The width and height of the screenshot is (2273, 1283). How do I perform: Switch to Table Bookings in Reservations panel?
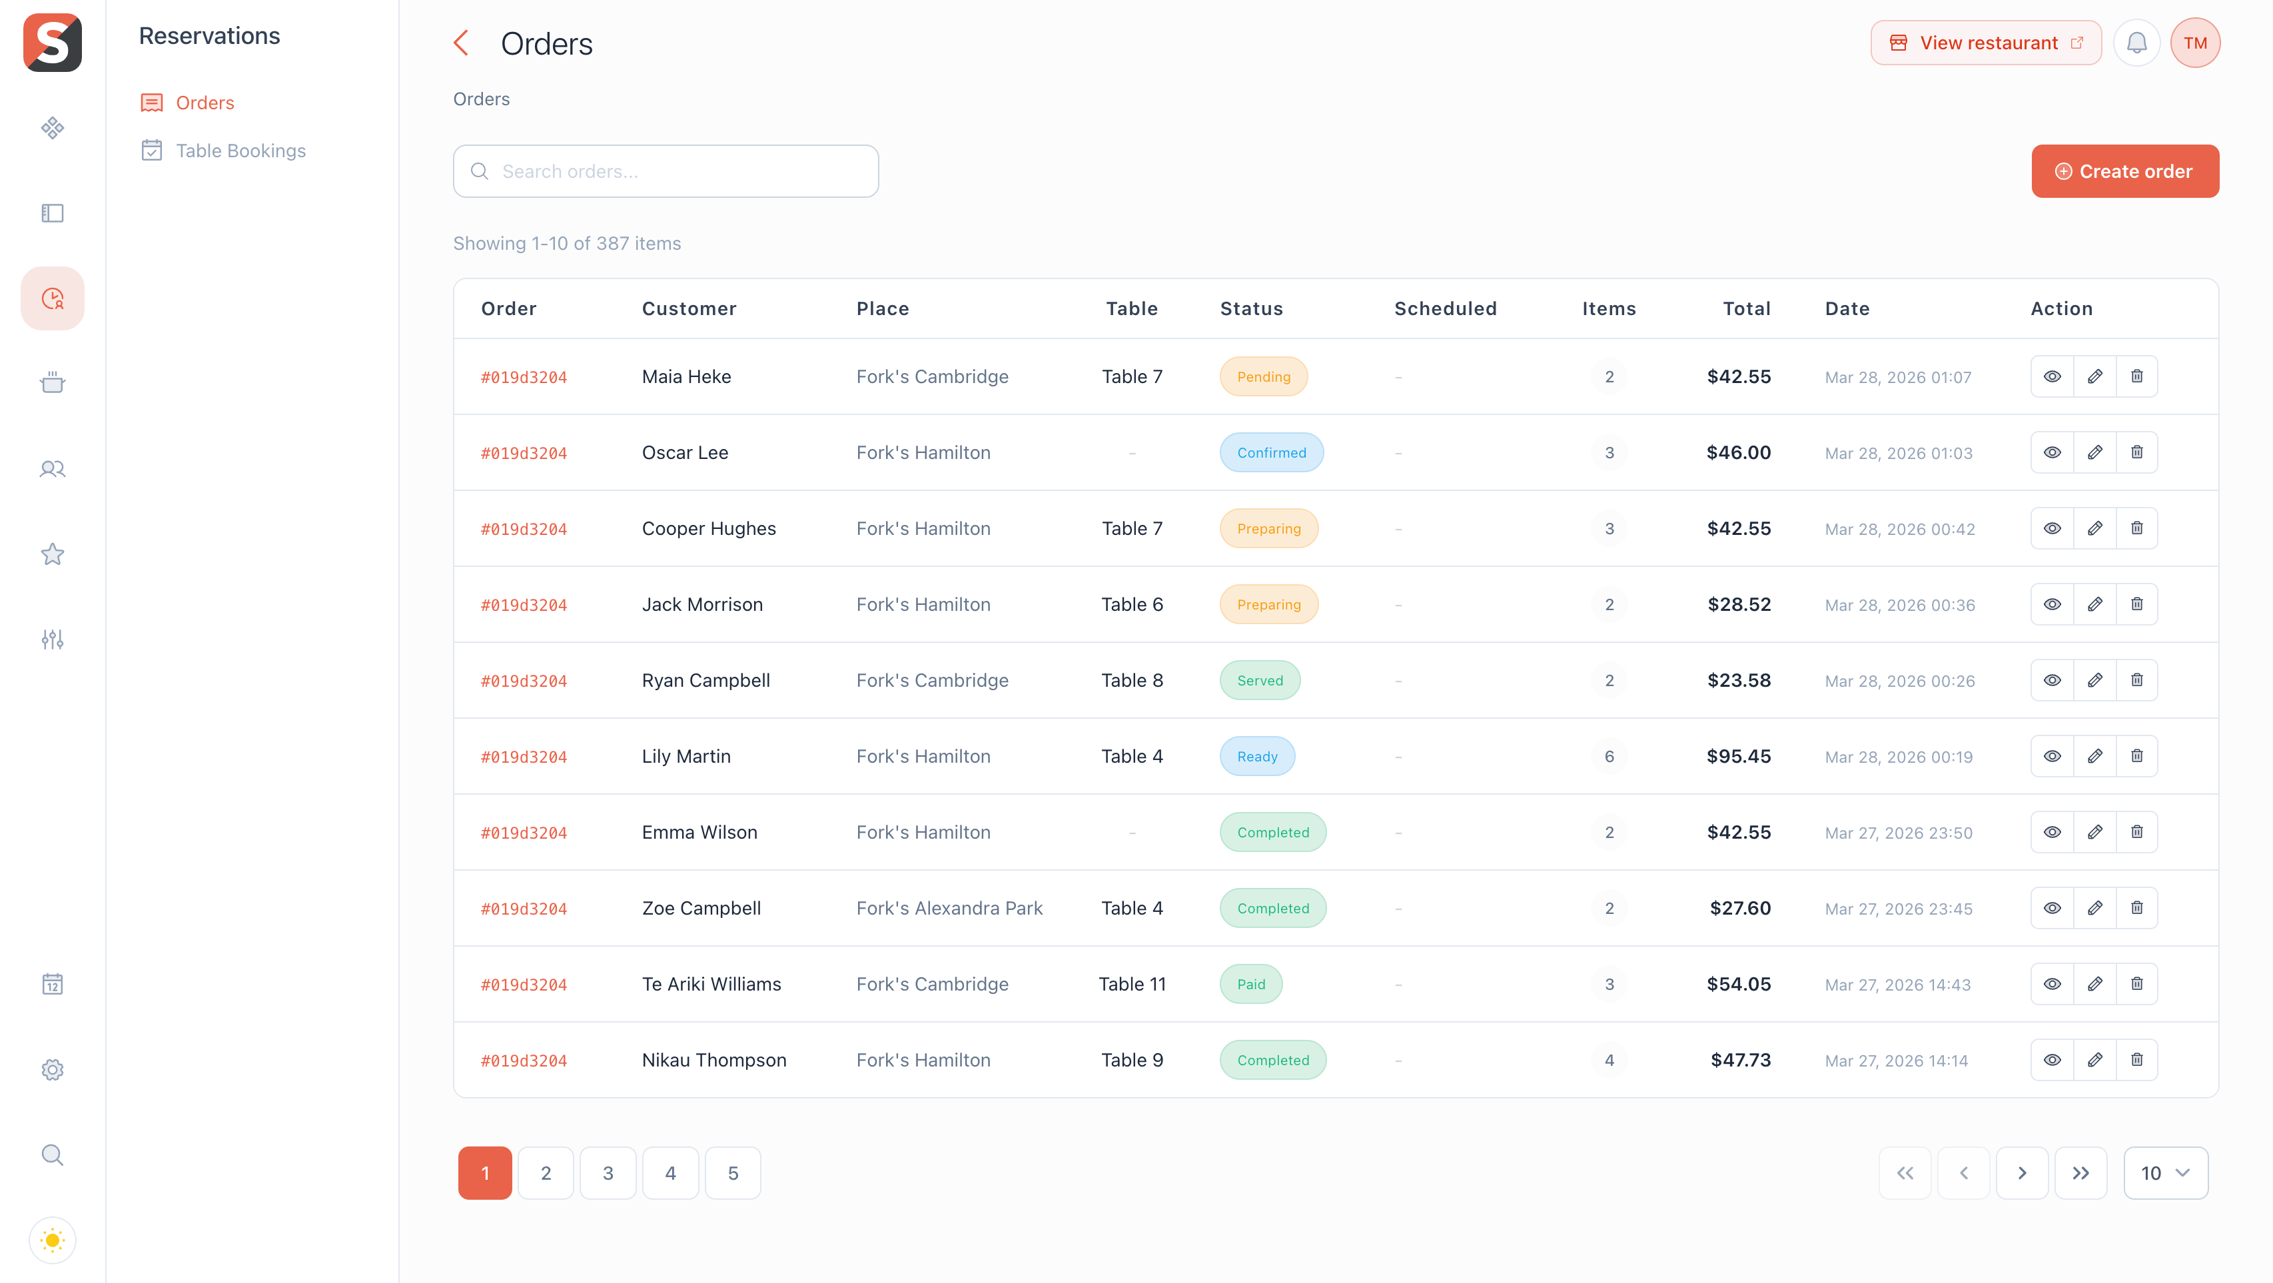pyautogui.click(x=240, y=150)
